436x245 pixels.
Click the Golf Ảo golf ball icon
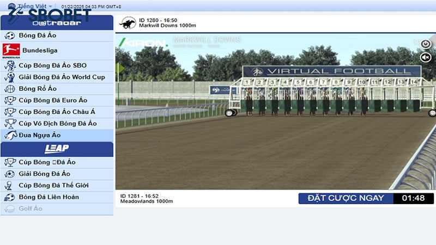pos(10,209)
